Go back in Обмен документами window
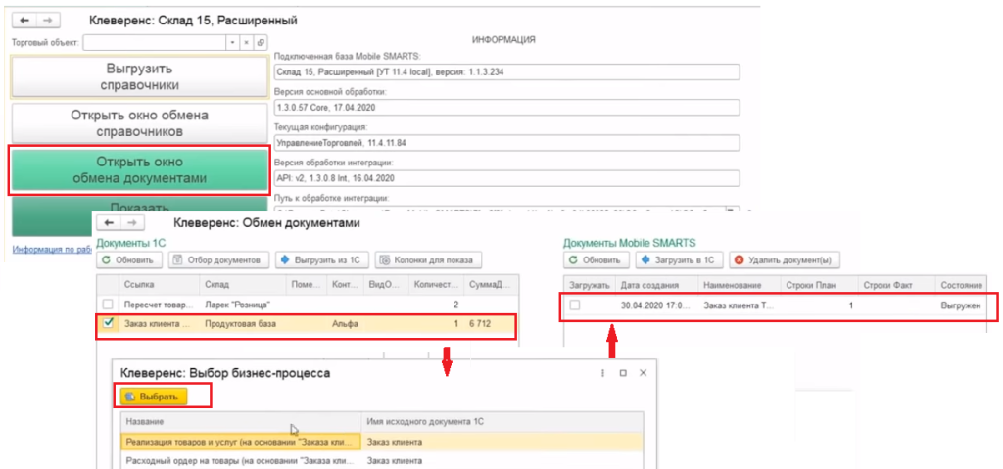The image size is (1003, 469). click(x=110, y=222)
